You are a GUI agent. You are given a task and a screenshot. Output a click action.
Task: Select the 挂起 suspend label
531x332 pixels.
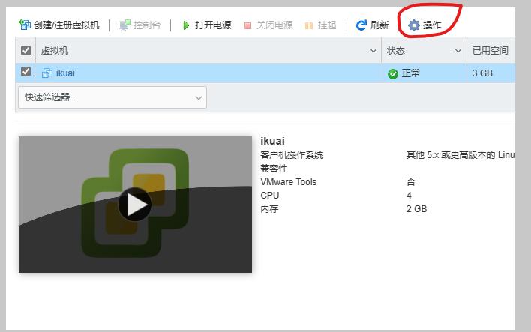[327, 25]
